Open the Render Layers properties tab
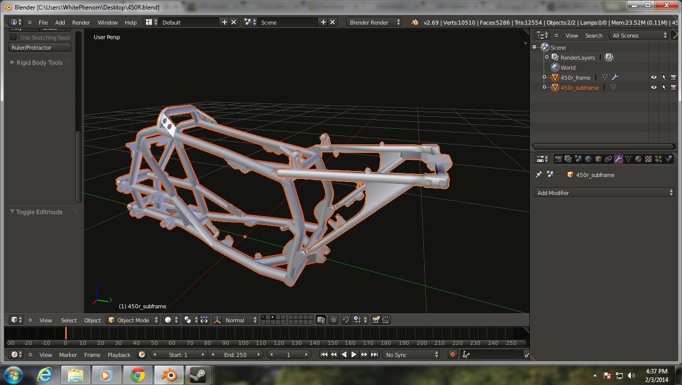Image resolution: width=682 pixels, height=385 pixels. coord(568,159)
